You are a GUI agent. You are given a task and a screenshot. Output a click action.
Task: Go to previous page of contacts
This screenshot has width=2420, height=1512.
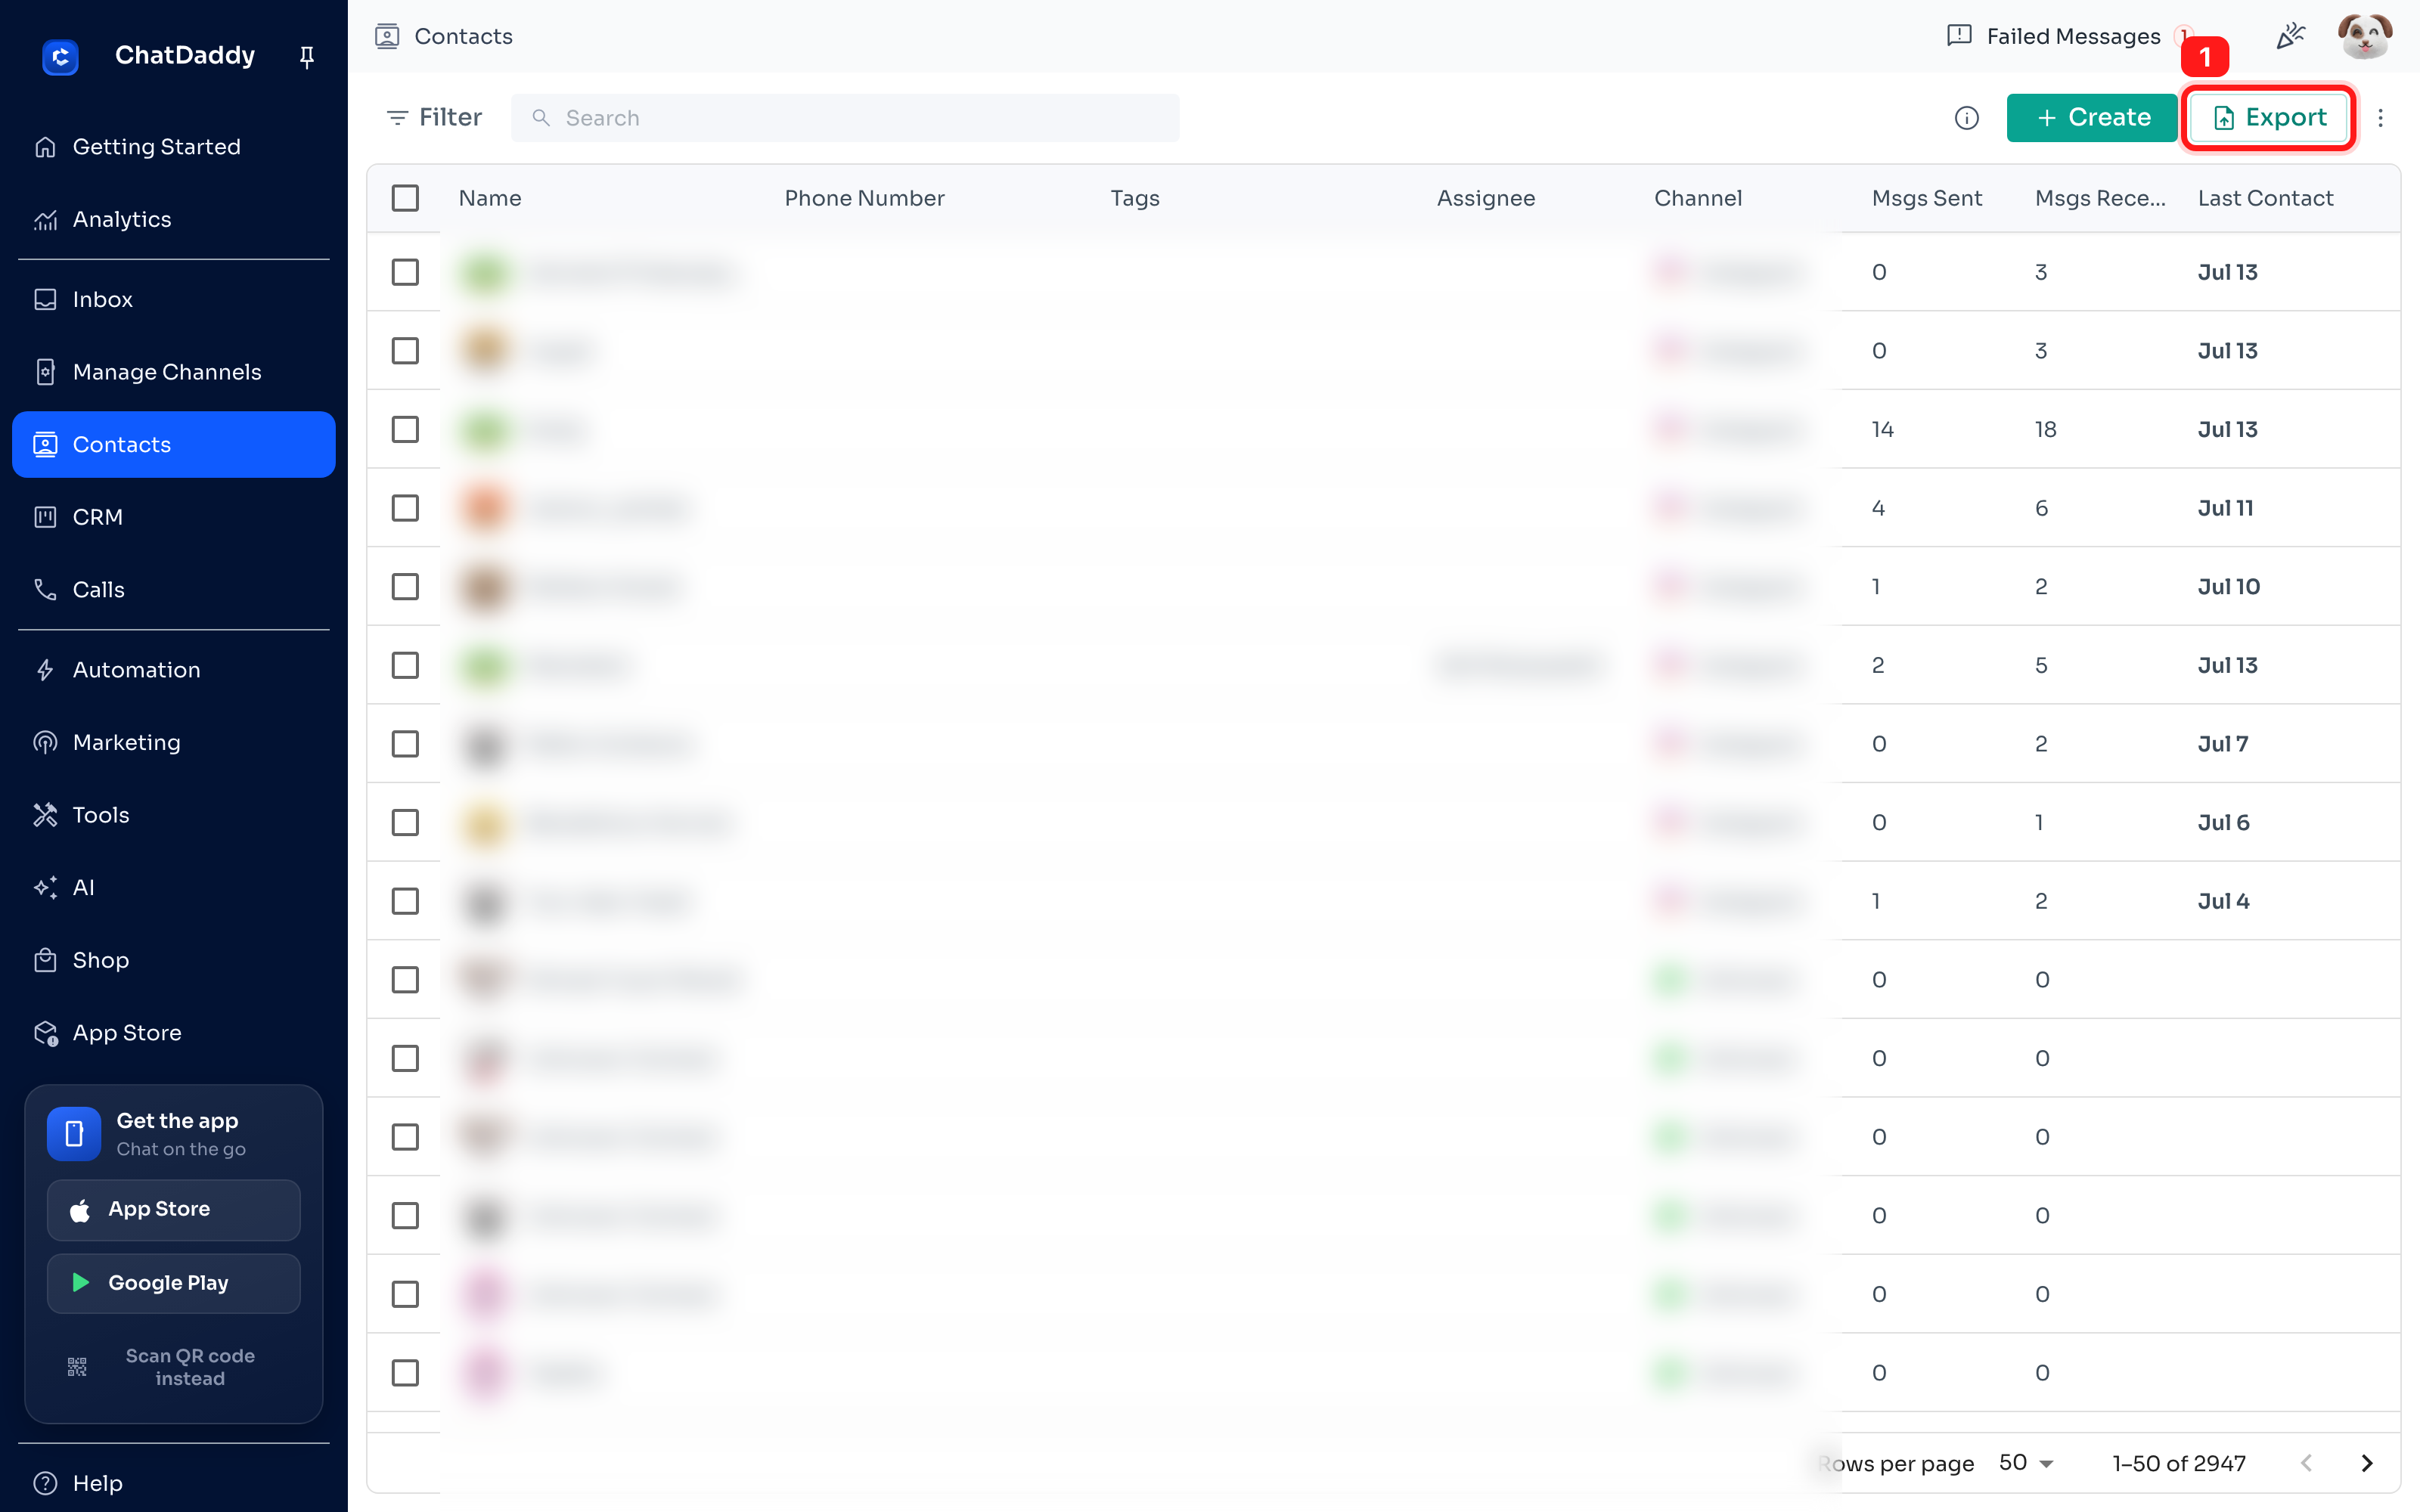pyautogui.click(x=2306, y=1463)
